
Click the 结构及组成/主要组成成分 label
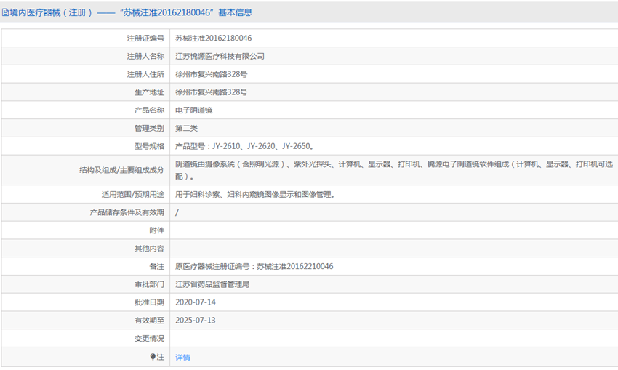(122, 170)
